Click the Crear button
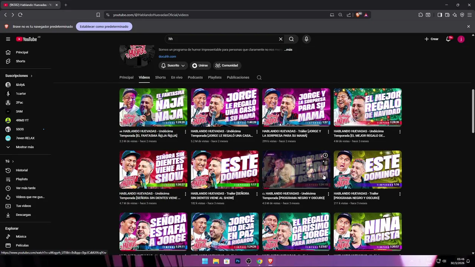 coord(432,39)
